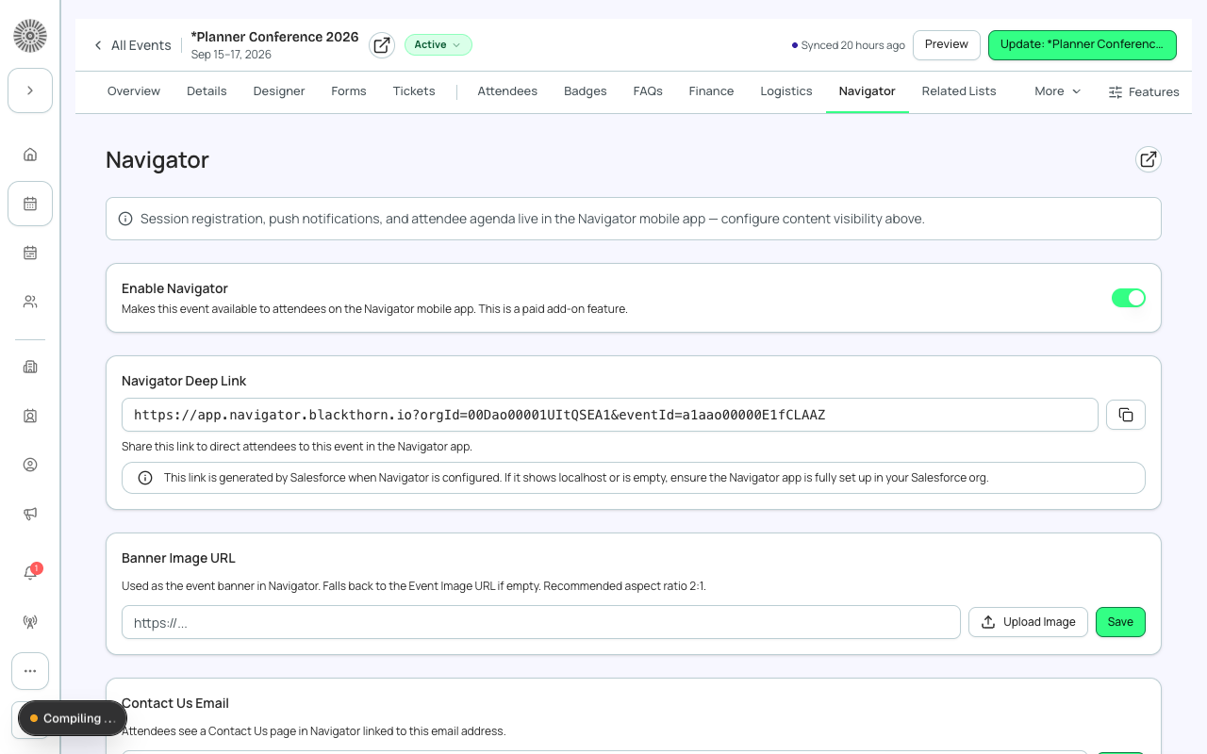Click the Contact Us Email heading
1207x754 pixels.
(175, 703)
